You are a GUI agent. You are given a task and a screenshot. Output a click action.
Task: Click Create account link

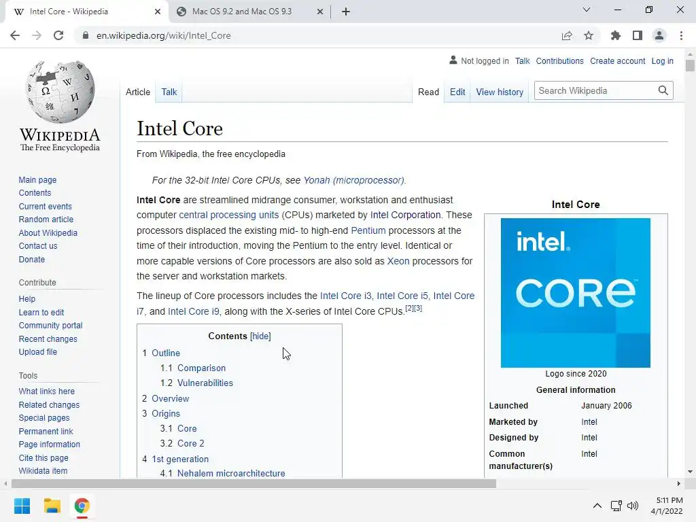617,60
